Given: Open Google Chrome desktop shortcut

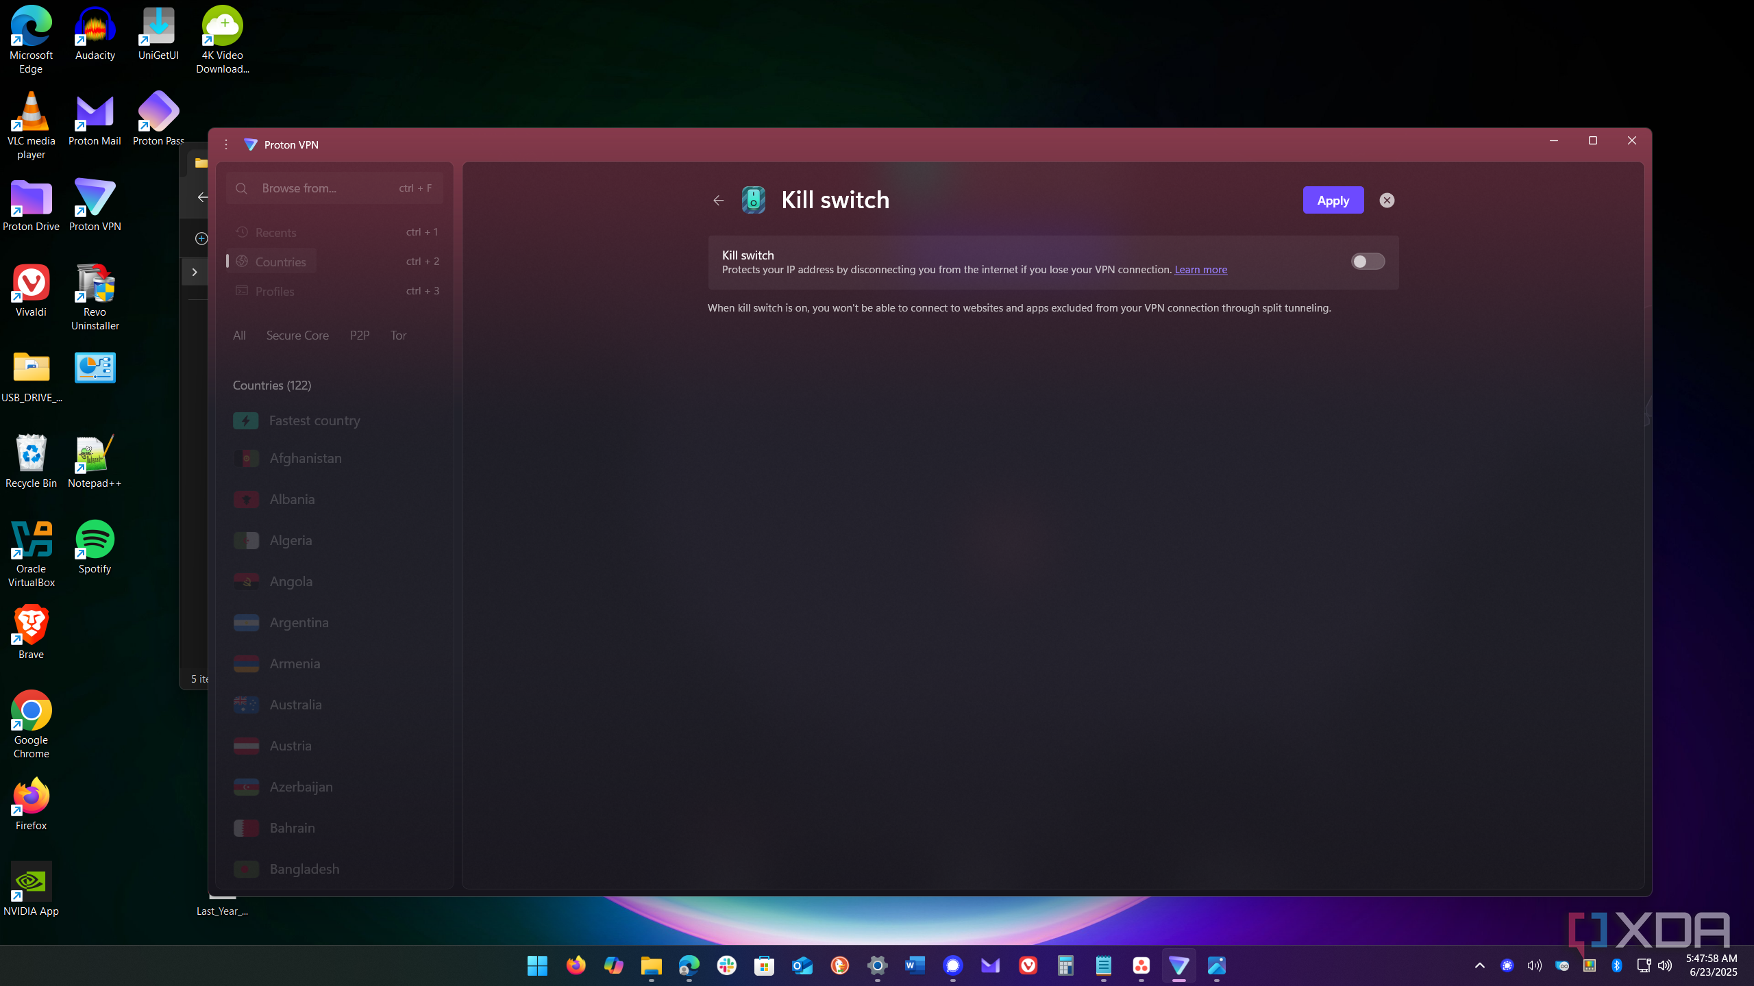Looking at the screenshot, I should (31, 724).
